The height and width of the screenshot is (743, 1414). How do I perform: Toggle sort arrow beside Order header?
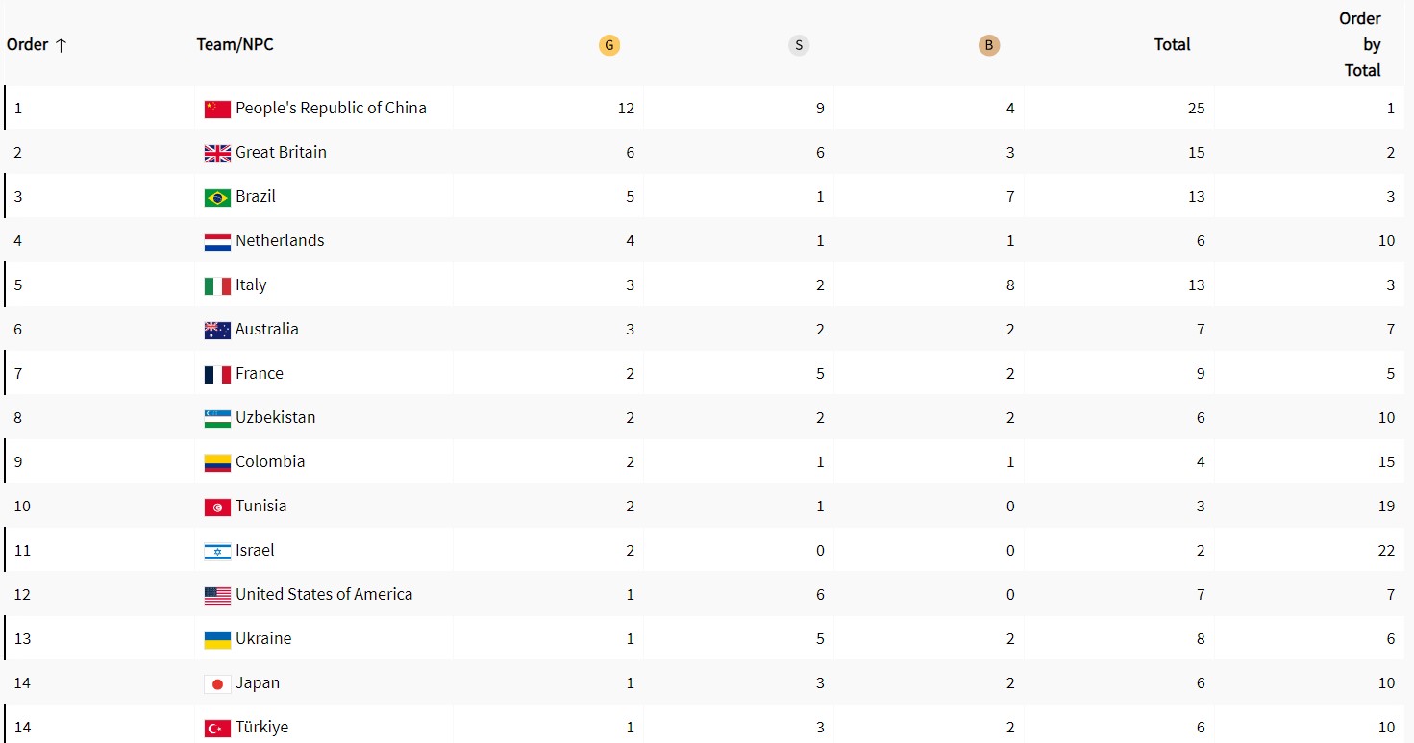(61, 45)
